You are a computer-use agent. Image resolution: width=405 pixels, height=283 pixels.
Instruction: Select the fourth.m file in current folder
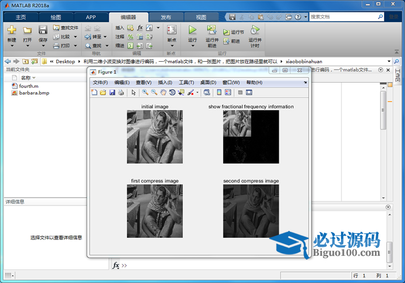[x=28, y=85]
